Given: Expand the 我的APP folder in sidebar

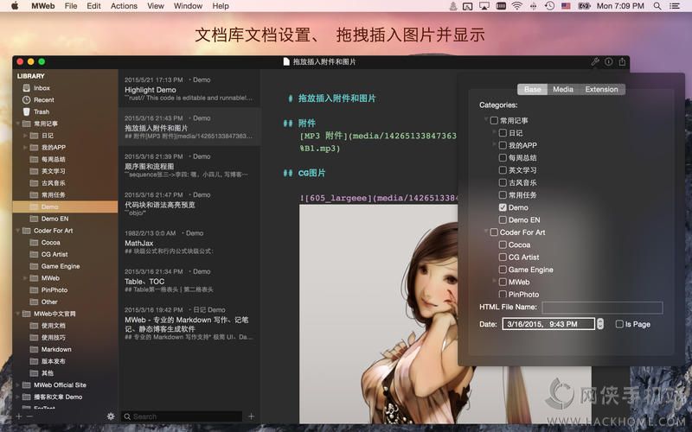Looking at the screenshot, I should tap(25, 147).
